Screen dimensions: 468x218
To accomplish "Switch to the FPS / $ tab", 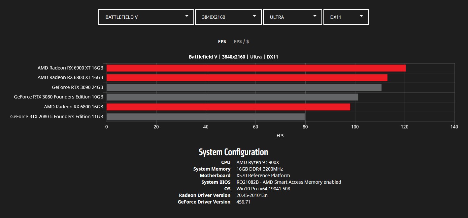I will click(x=241, y=41).
